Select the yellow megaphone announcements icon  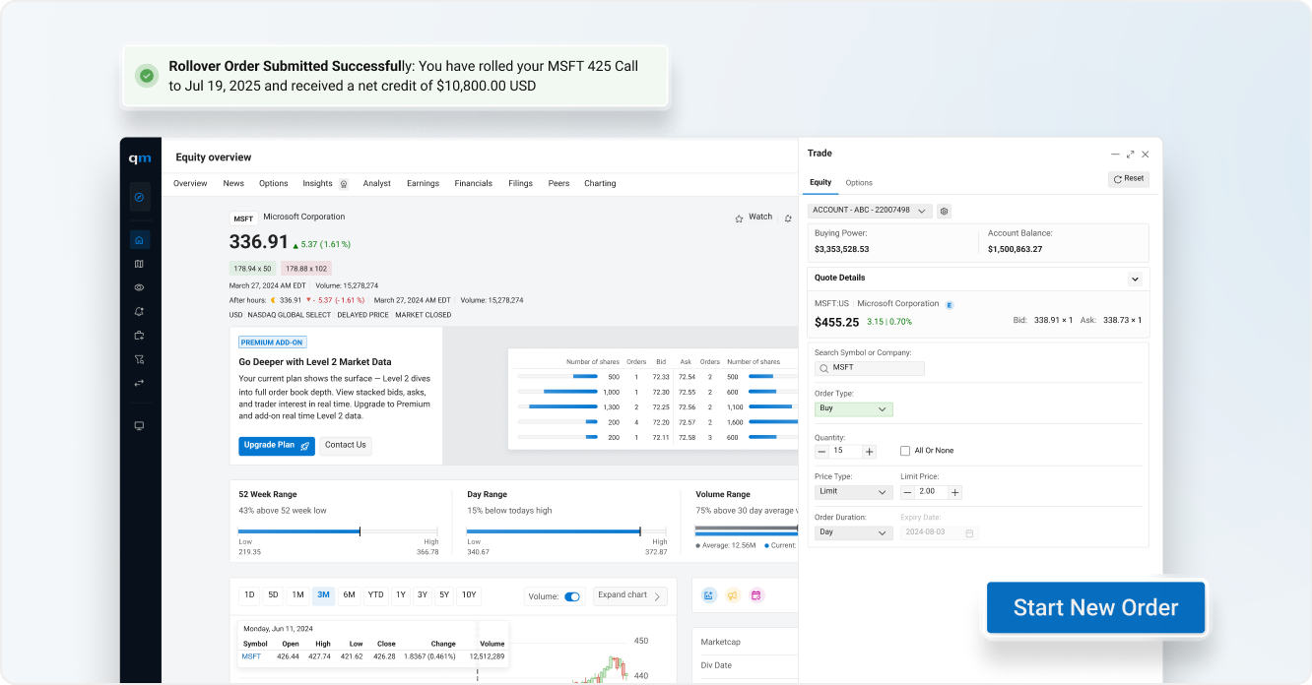(733, 595)
